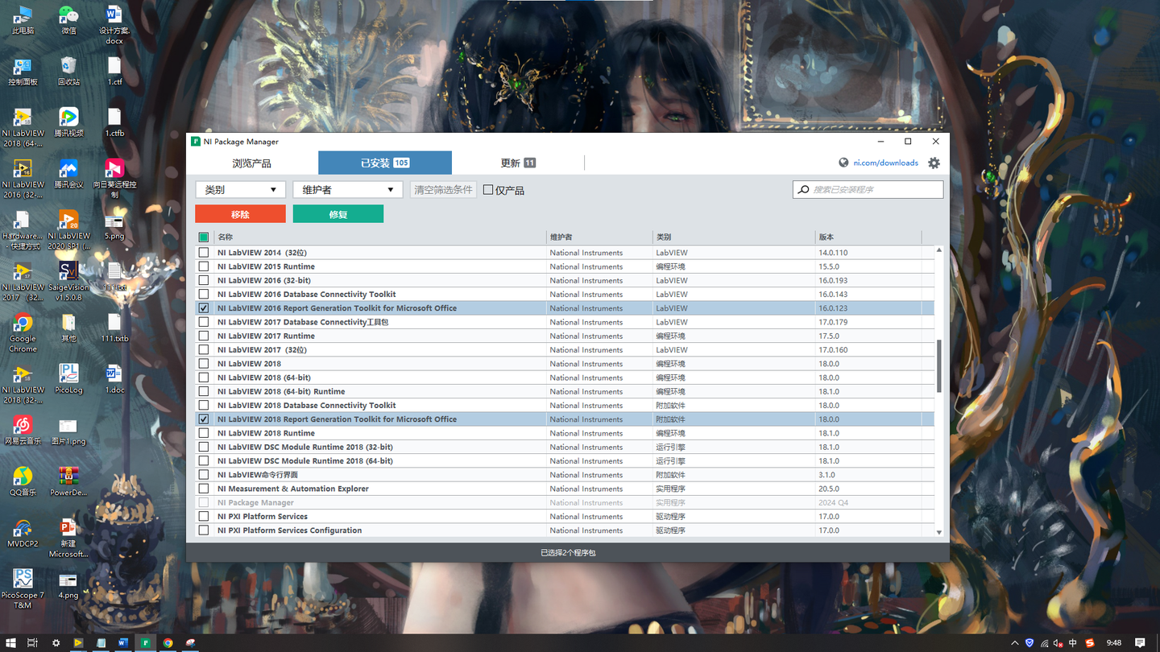
Task: Select the NI PXI Platform Services row
Action: [564, 517]
